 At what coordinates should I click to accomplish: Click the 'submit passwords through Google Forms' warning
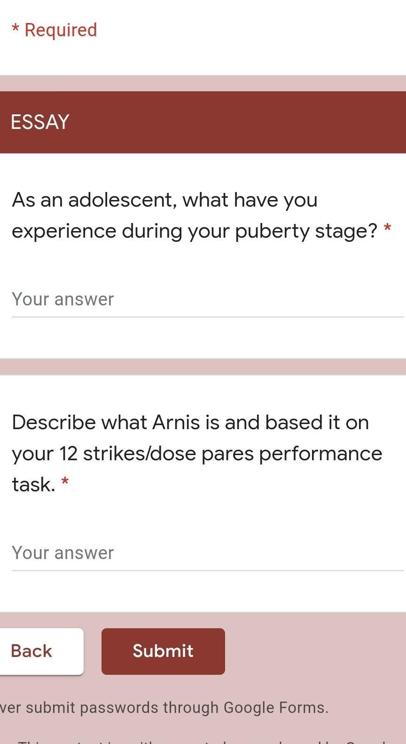(164, 708)
